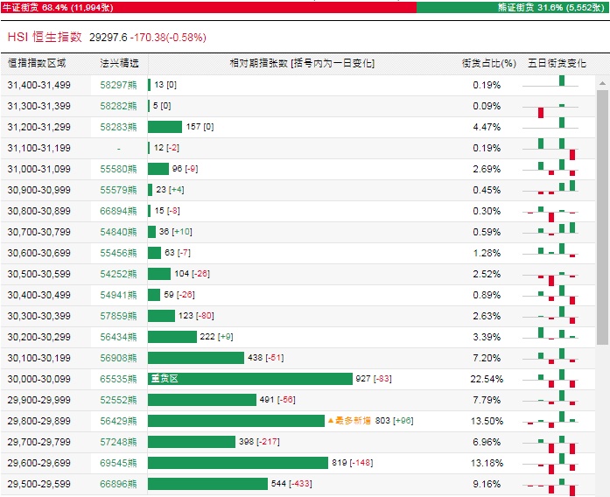Open warrant link 58297熊
Screen dimensions: 610x497
pos(118,85)
